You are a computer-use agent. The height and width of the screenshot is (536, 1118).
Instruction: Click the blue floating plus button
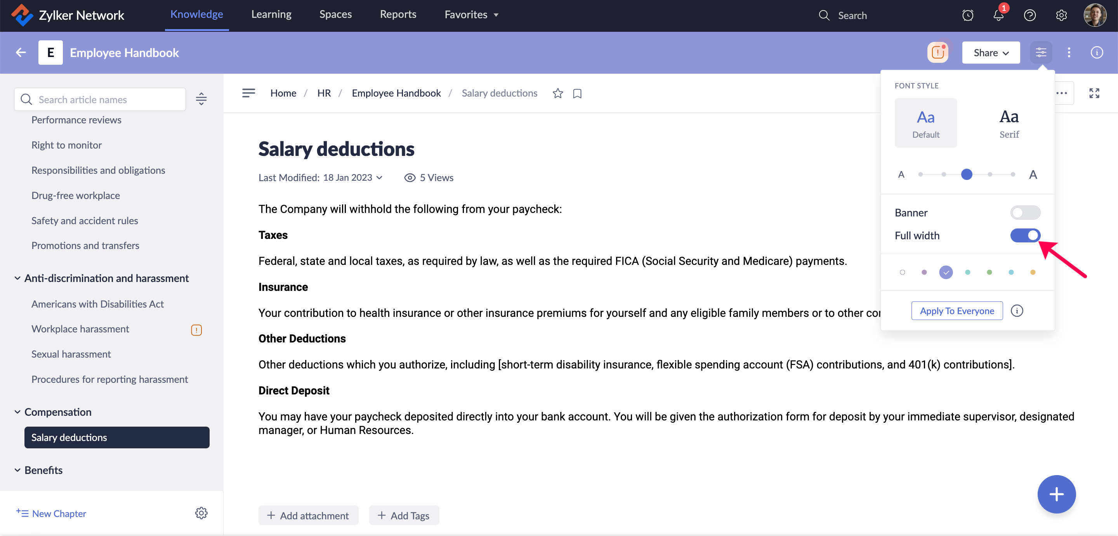click(x=1056, y=494)
